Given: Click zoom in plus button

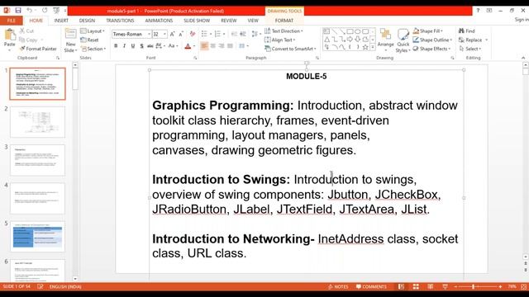Looking at the screenshot, I should pos(500,286).
